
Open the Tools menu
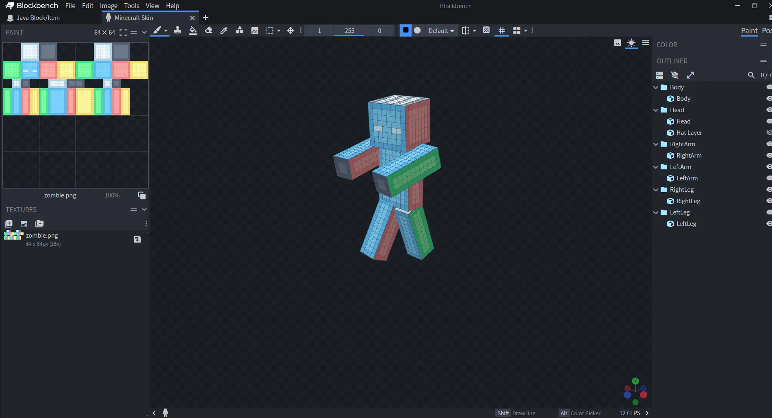pos(132,6)
